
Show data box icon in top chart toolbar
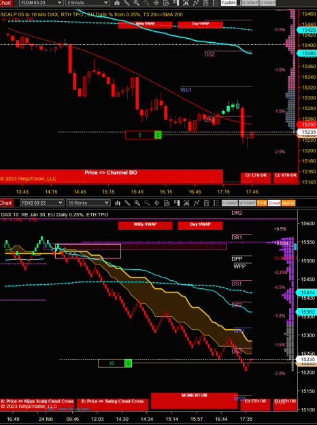(166, 3)
